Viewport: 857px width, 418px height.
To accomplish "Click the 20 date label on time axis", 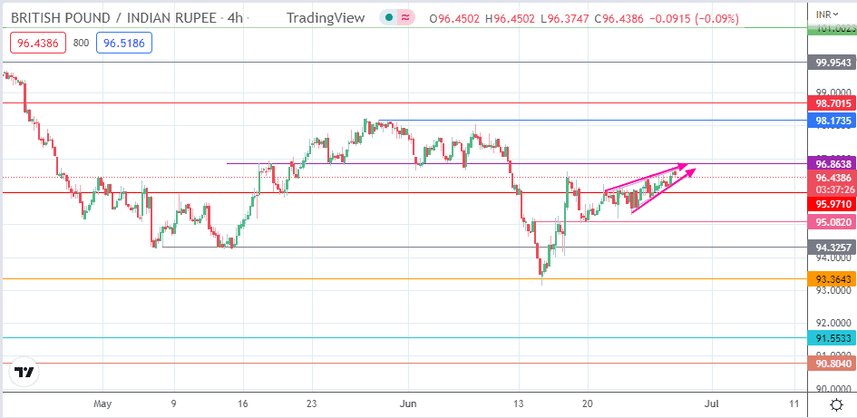I will pyautogui.click(x=588, y=404).
